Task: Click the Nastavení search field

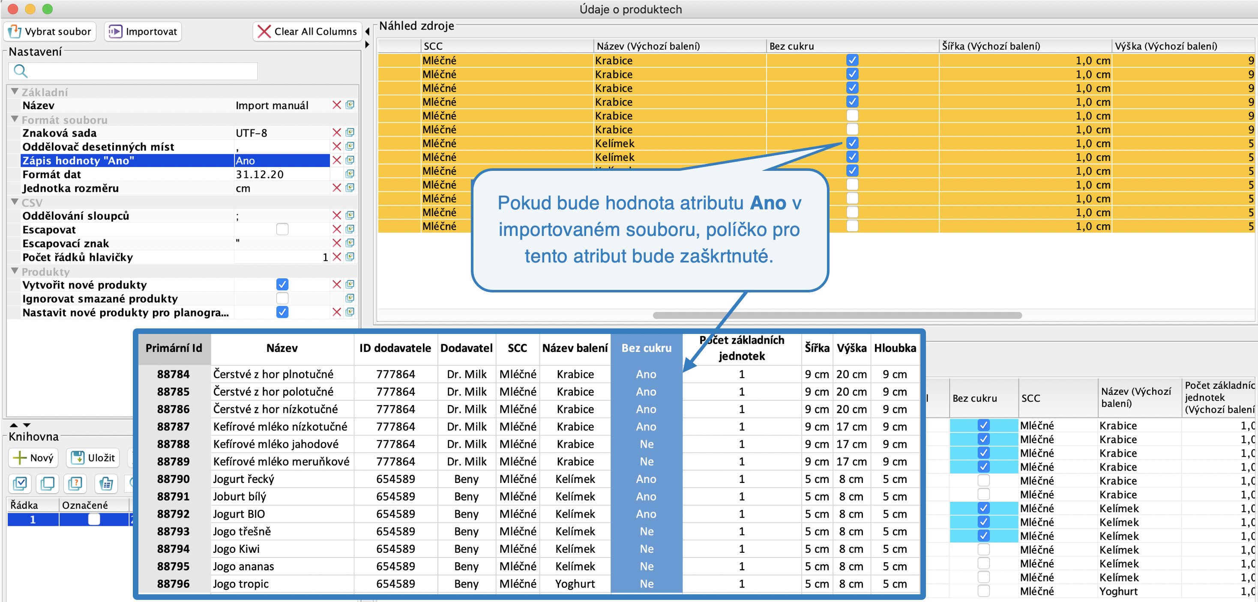Action: tap(133, 71)
